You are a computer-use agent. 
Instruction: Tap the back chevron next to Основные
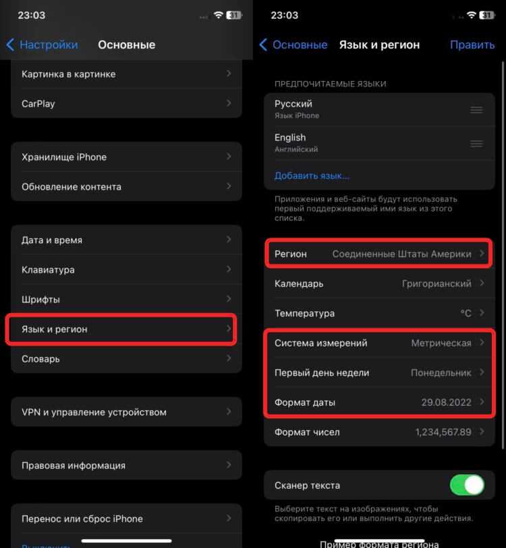(264, 45)
